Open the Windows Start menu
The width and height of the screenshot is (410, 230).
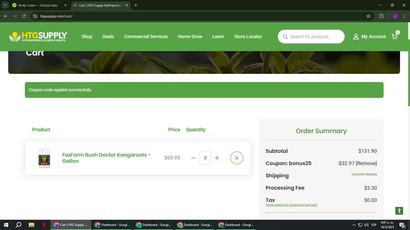click(x=6, y=225)
